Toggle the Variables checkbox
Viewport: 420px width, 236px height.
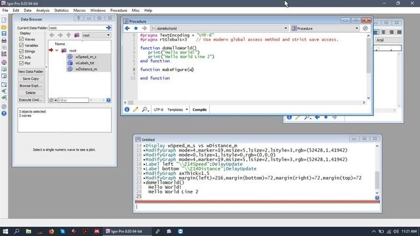pos(22,45)
